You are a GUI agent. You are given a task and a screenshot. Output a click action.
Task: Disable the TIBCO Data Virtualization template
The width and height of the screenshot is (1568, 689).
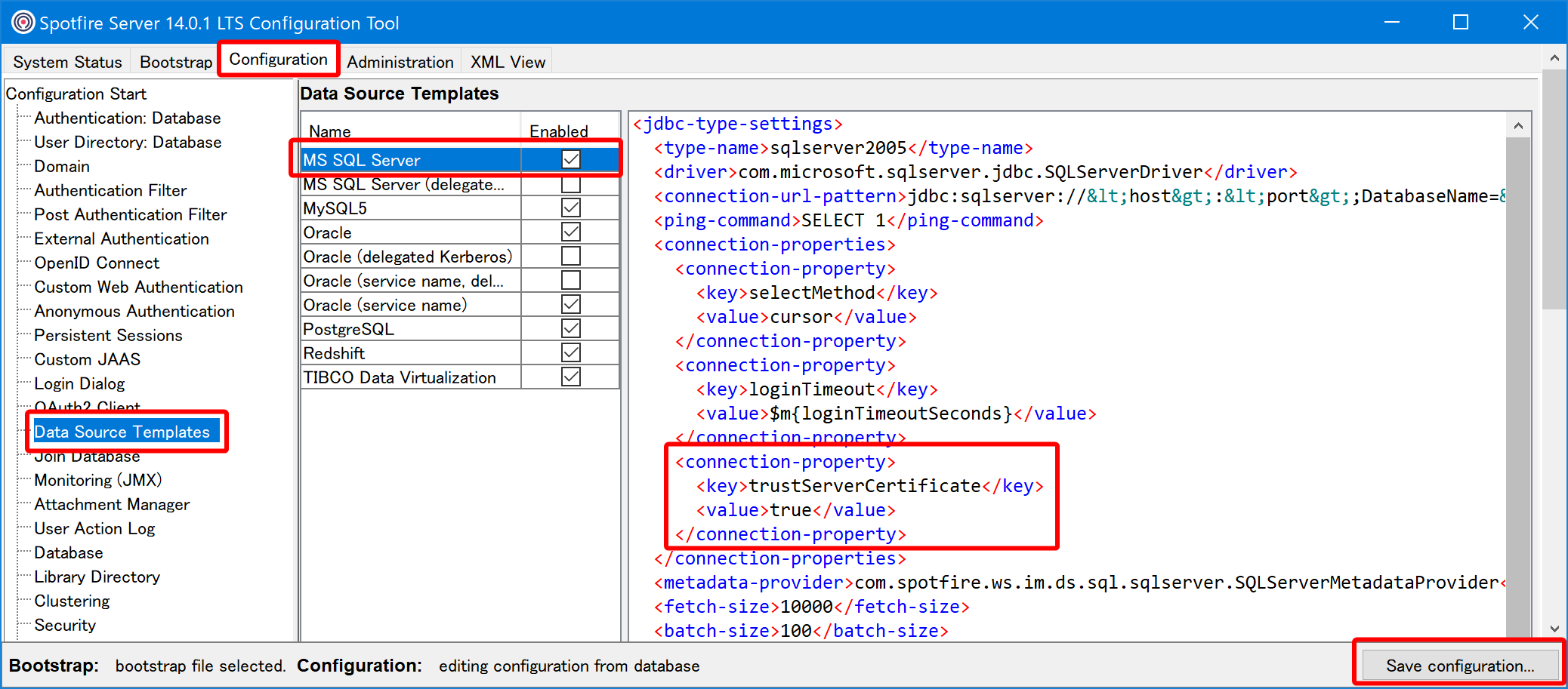click(571, 376)
